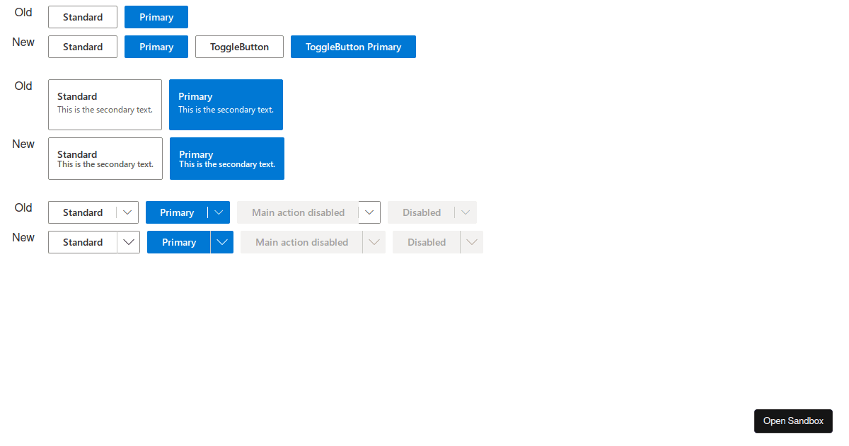Screen dimensions: 849x446
Task: Click chevron next to New Main action disabled
Action: click(x=374, y=242)
